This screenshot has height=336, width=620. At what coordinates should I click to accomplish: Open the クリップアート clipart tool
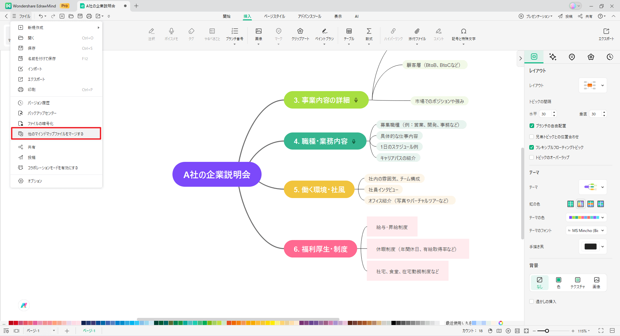coord(300,34)
